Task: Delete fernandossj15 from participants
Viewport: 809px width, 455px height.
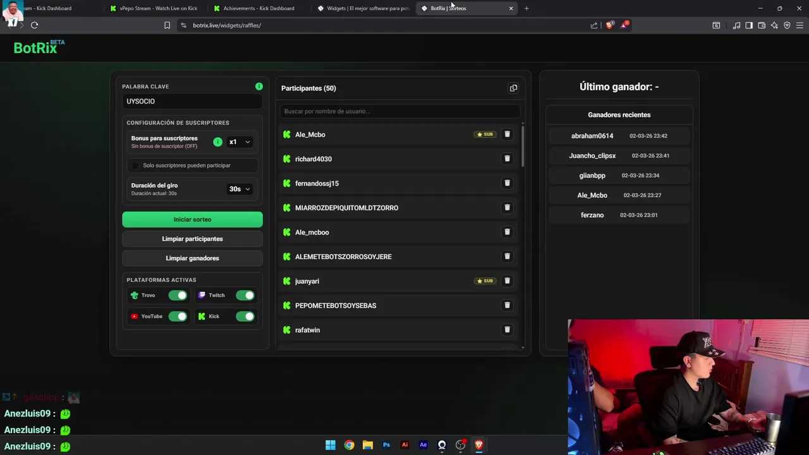Action: (507, 183)
